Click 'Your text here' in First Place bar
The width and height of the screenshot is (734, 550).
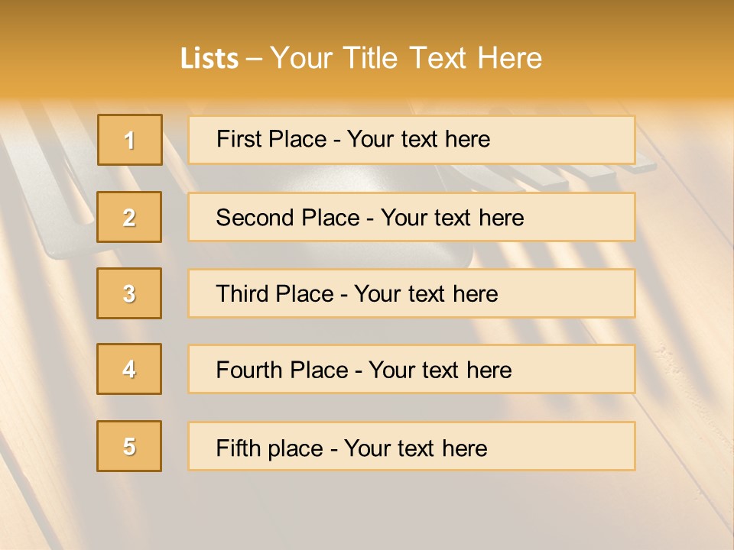tap(418, 139)
